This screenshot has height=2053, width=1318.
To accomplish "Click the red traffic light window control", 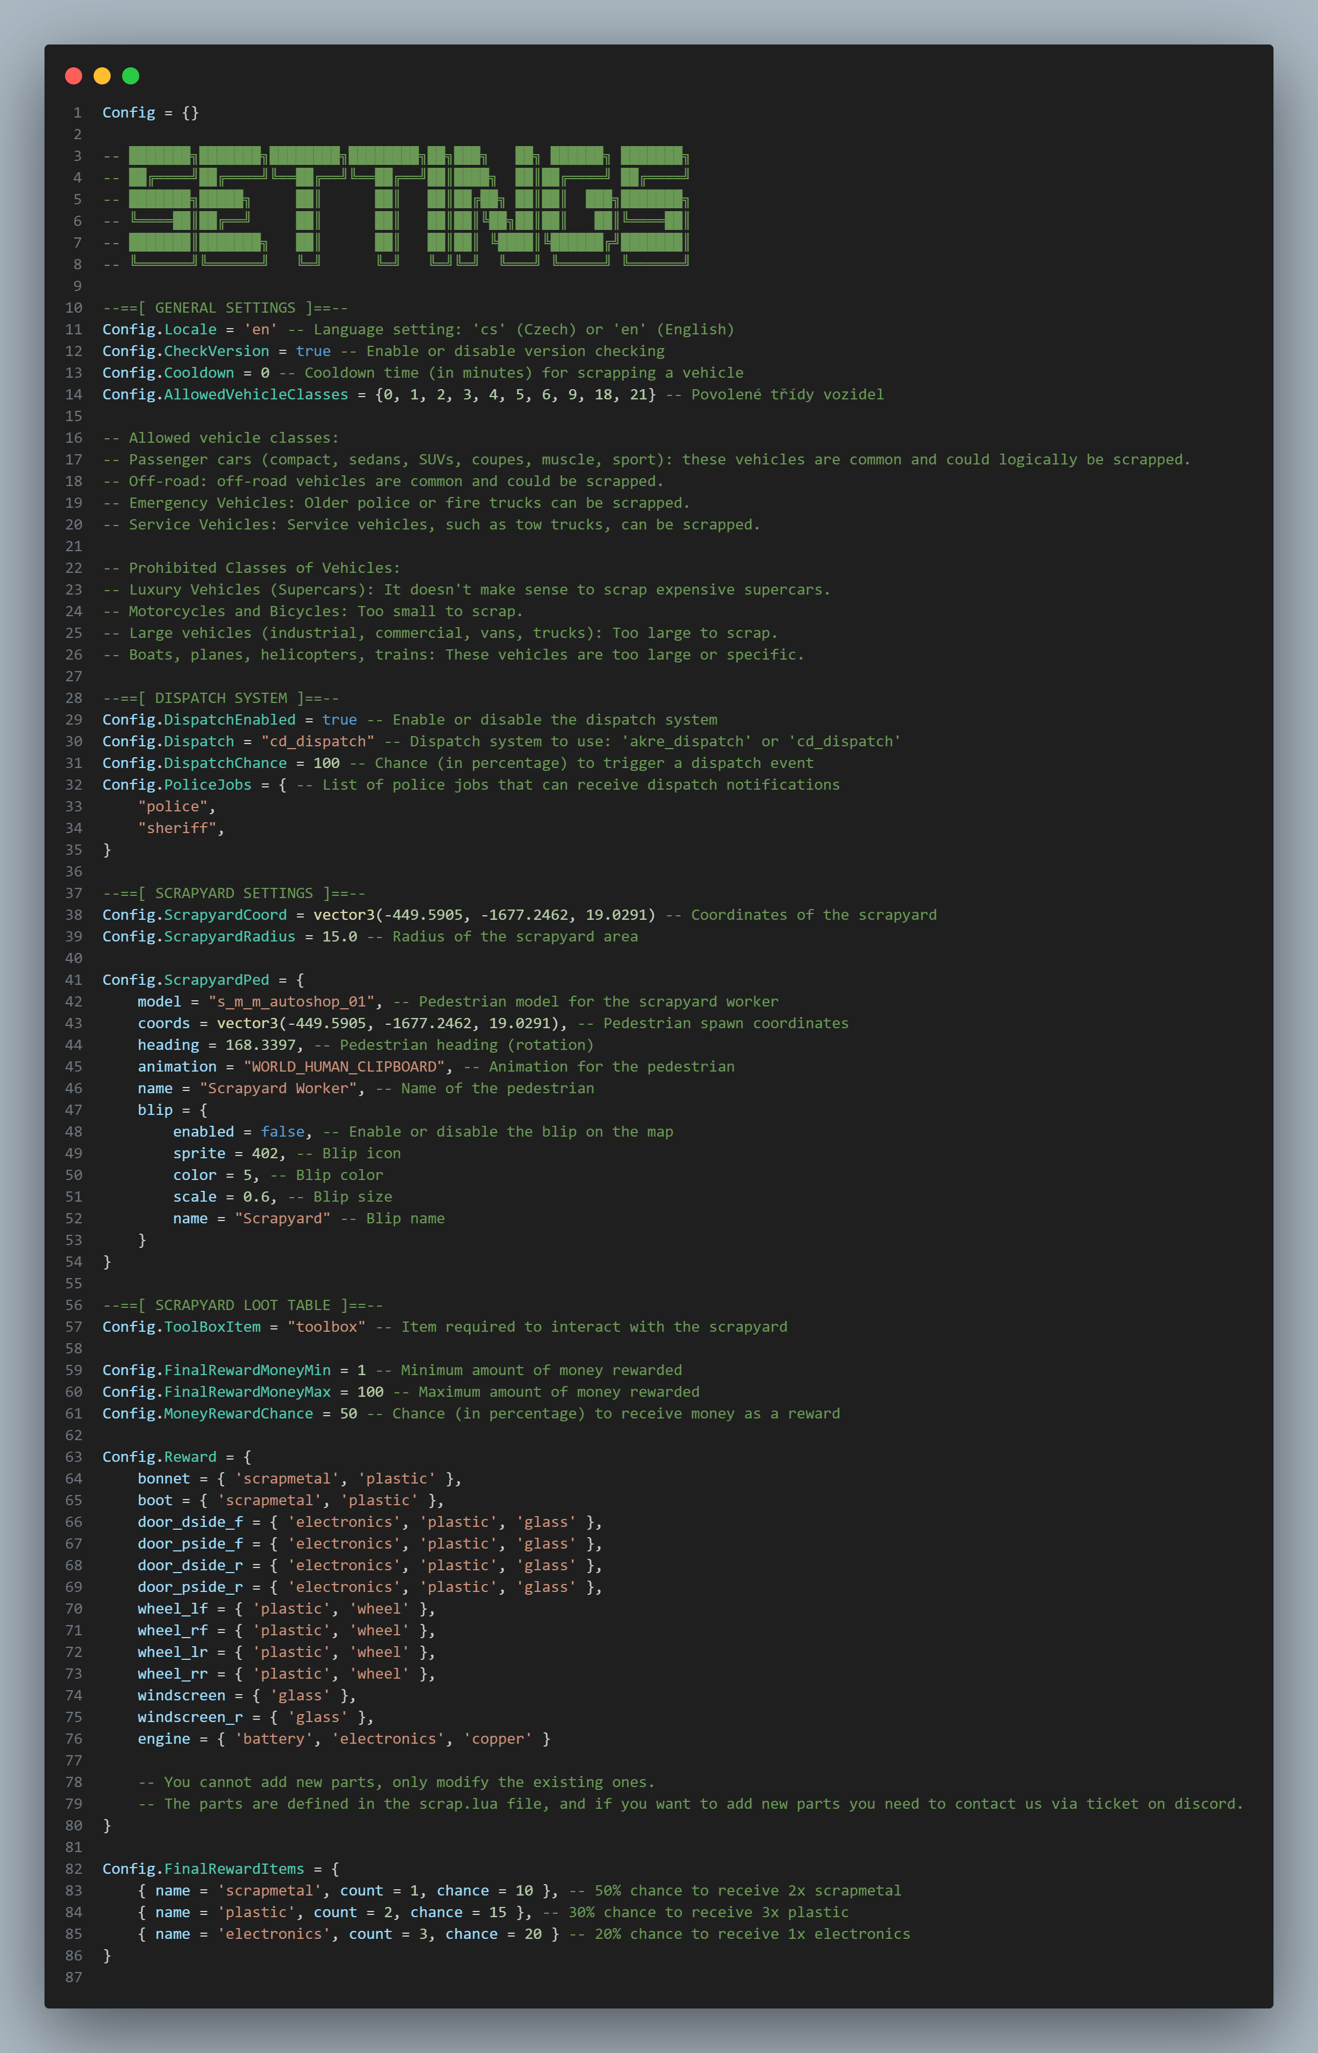I will [x=73, y=75].
